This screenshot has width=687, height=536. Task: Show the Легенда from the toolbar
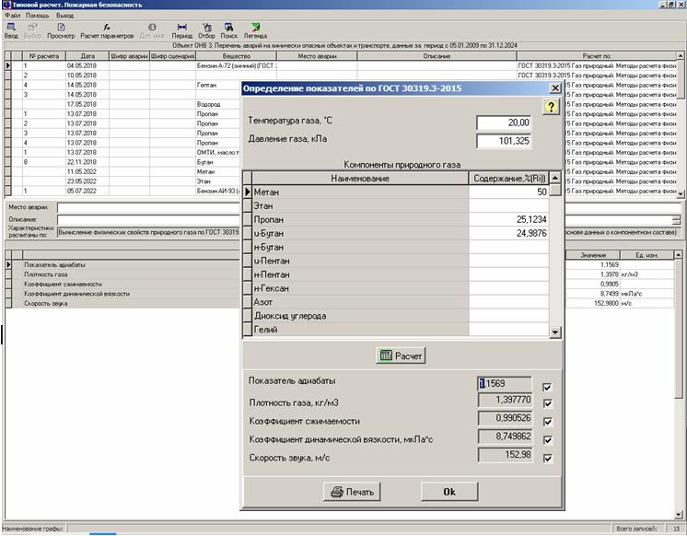254,28
